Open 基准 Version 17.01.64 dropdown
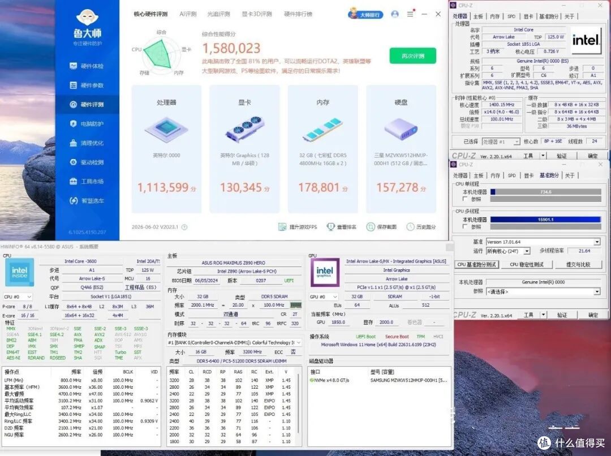Viewport: 611px width, 456px height. click(x=543, y=242)
